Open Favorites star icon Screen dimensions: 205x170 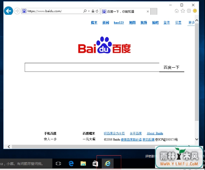183,11
